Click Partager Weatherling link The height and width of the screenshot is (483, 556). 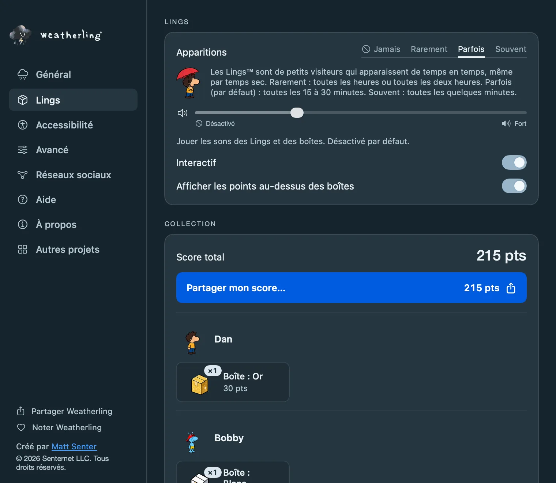click(65, 411)
